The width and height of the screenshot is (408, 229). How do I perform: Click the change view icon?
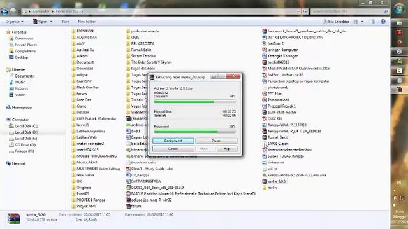[x=356, y=22]
